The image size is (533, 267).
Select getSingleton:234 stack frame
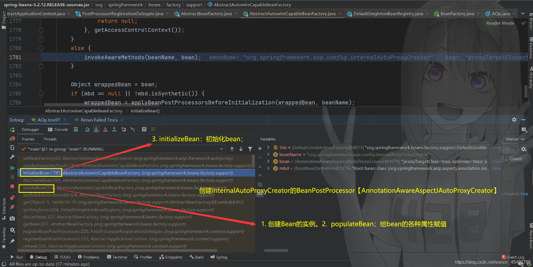136,209
